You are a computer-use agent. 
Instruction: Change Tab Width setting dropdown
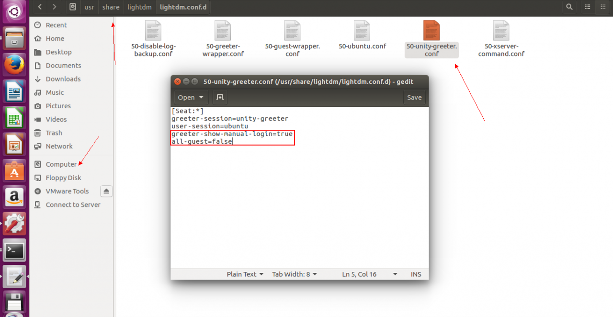click(x=295, y=274)
